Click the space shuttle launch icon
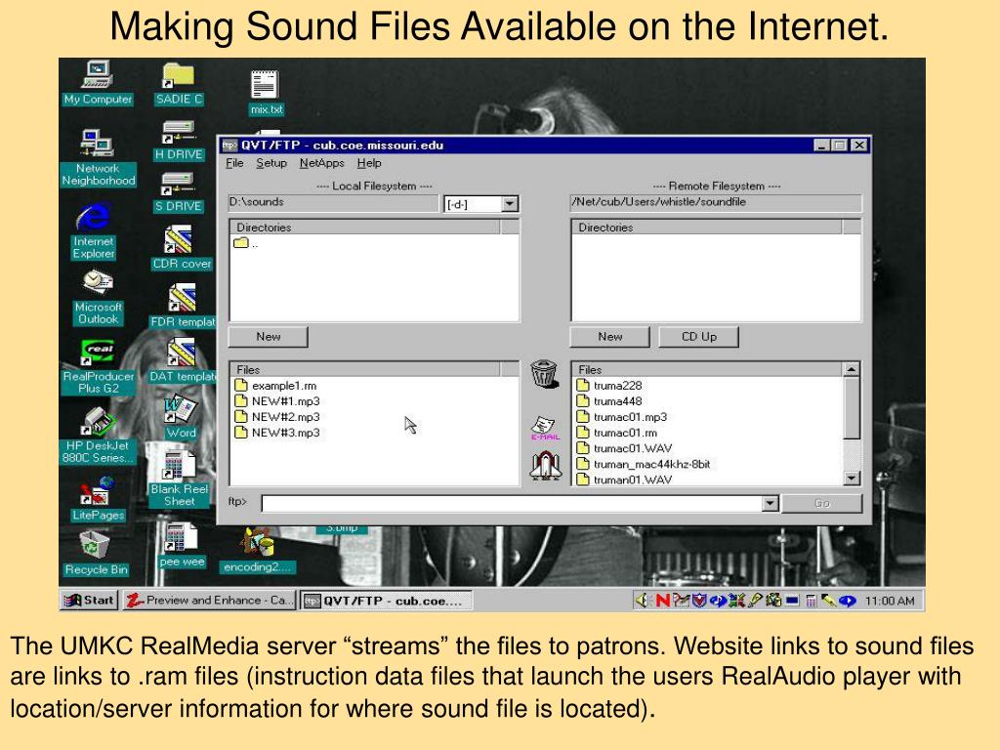Screen dimensions: 1000x750 point(545,466)
